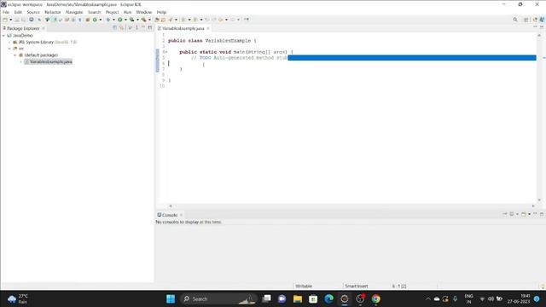The width and height of the screenshot is (546, 307).
Task: Minimize the Console view
Action: point(535,213)
